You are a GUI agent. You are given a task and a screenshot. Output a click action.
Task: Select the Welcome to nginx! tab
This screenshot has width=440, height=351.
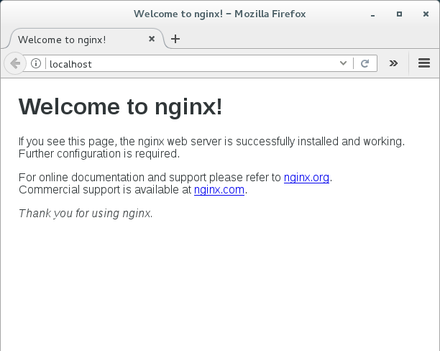coord(86,40)
